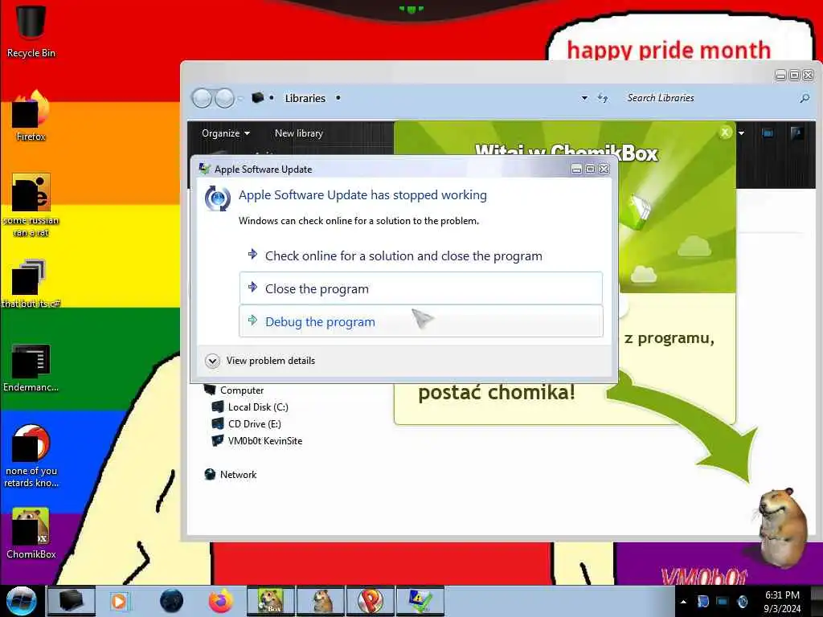Open the Explorer taskbar button
Screen dimensions: 823x617
pos(72,601)
